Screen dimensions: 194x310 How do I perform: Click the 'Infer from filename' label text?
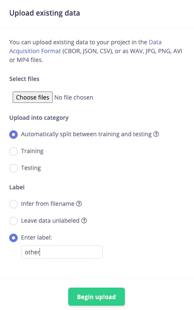click(48, 204)
